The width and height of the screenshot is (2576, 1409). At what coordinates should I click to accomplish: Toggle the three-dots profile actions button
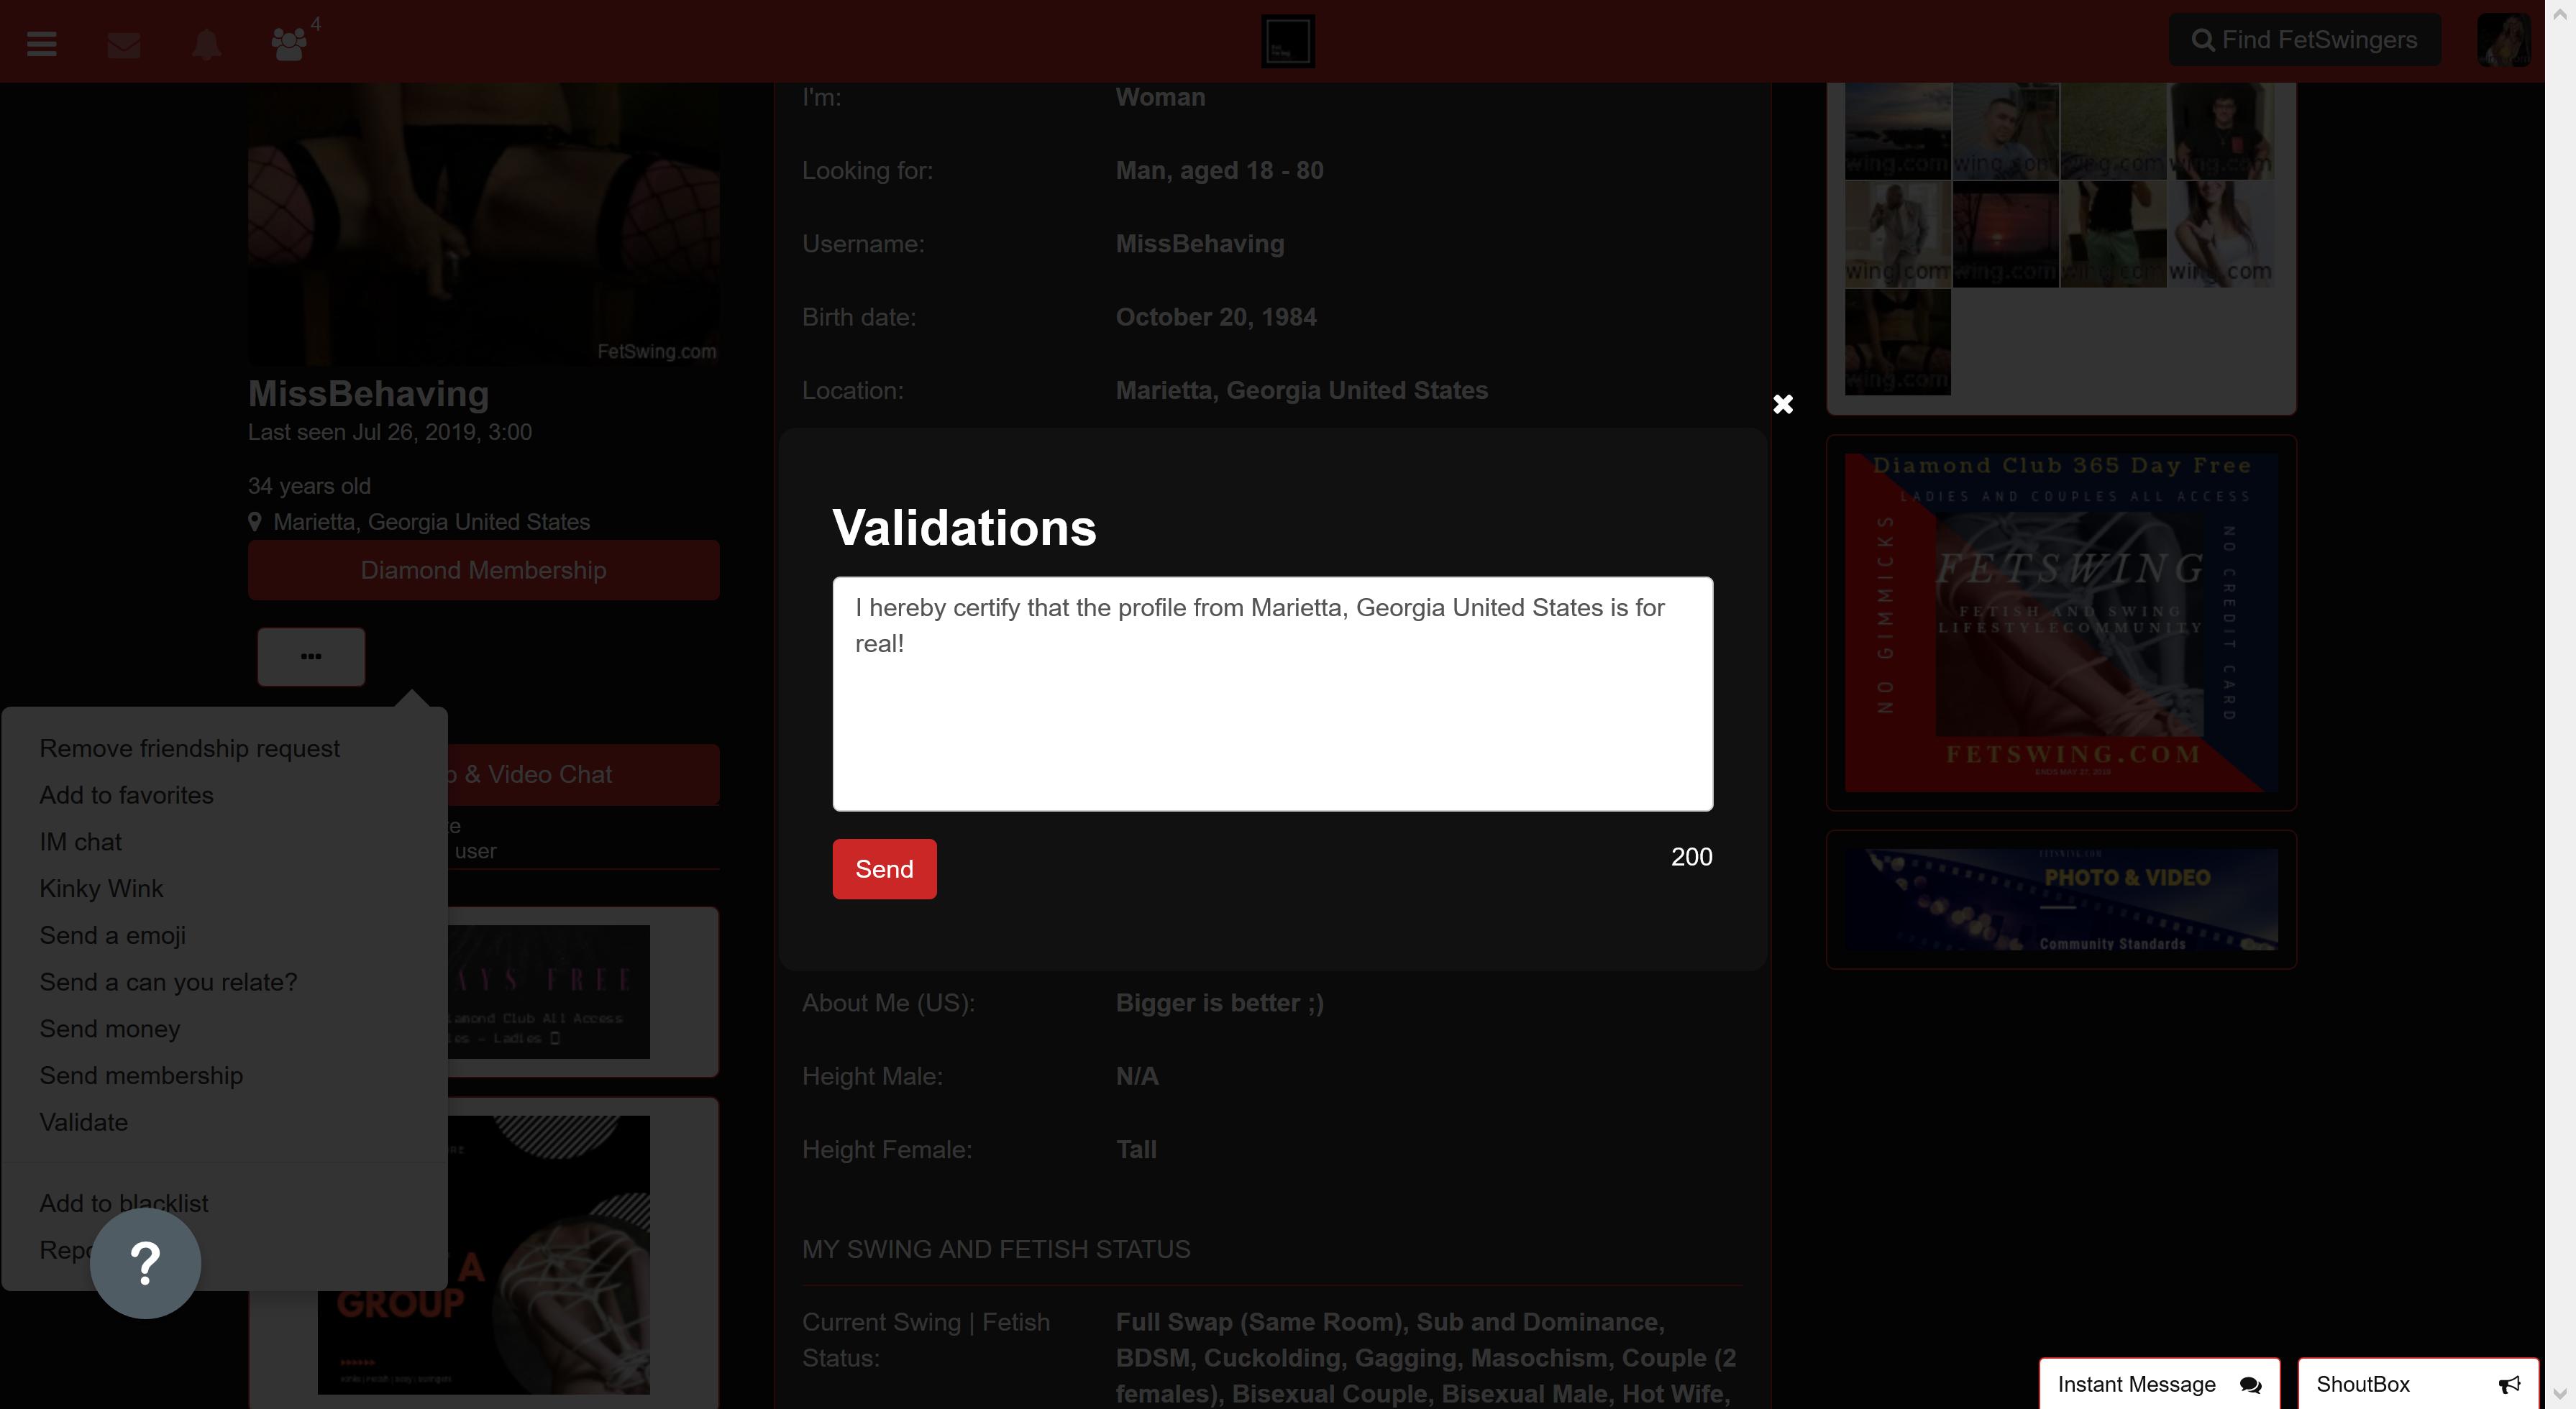[311, 656]
